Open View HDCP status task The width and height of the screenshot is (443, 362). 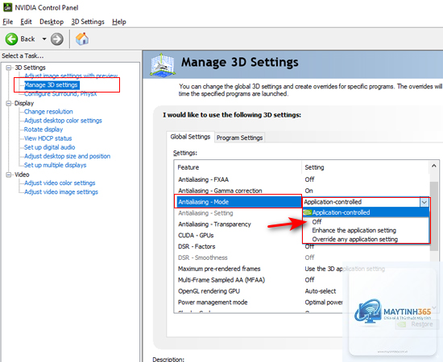pos(48,138)
